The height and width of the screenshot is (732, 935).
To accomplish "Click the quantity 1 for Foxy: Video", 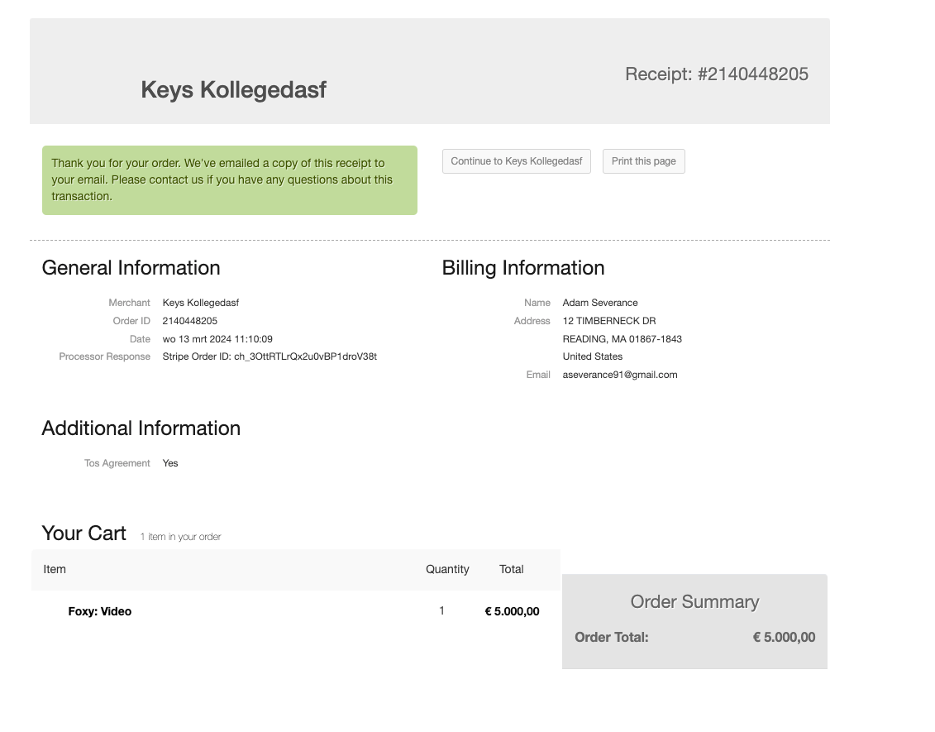I will (x=441, y=611).
